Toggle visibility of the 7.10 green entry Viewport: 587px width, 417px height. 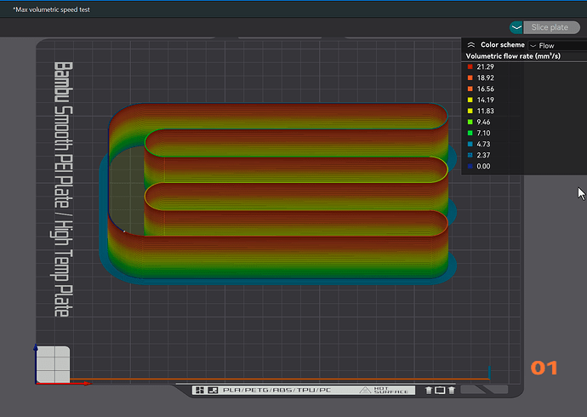470,133
